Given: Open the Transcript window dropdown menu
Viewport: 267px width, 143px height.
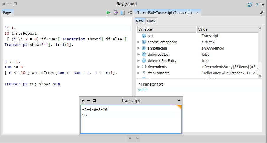Looking at the screenshot, I should (x=179, y=101).
